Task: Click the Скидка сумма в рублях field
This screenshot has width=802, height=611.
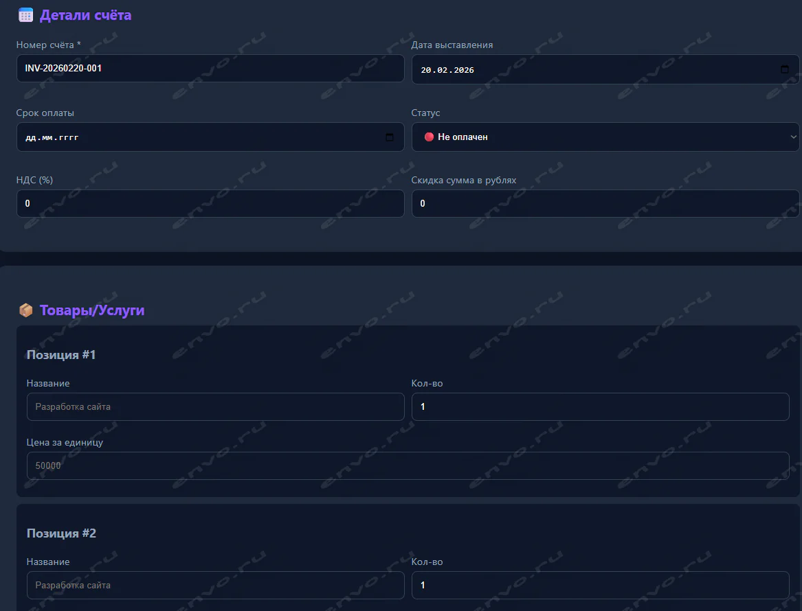Action: point(605,204)
